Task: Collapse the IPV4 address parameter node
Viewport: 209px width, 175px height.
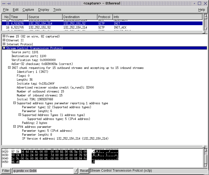Action: click(14, 127)
